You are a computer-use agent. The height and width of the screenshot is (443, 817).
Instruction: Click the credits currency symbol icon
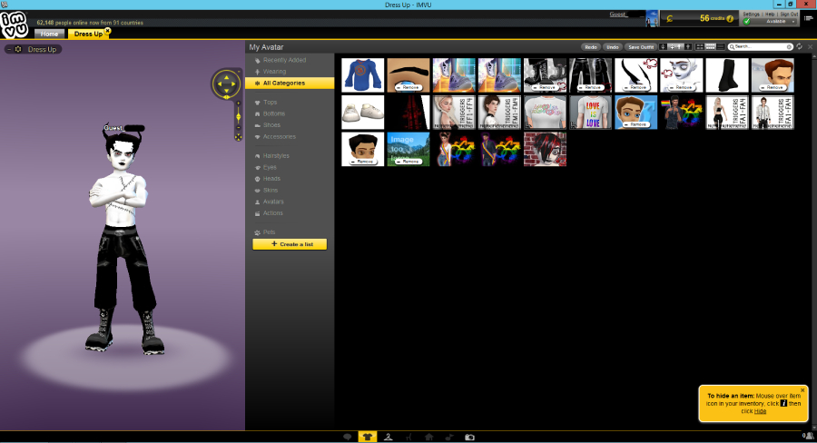pyautogui.click(x=670, y=19)
